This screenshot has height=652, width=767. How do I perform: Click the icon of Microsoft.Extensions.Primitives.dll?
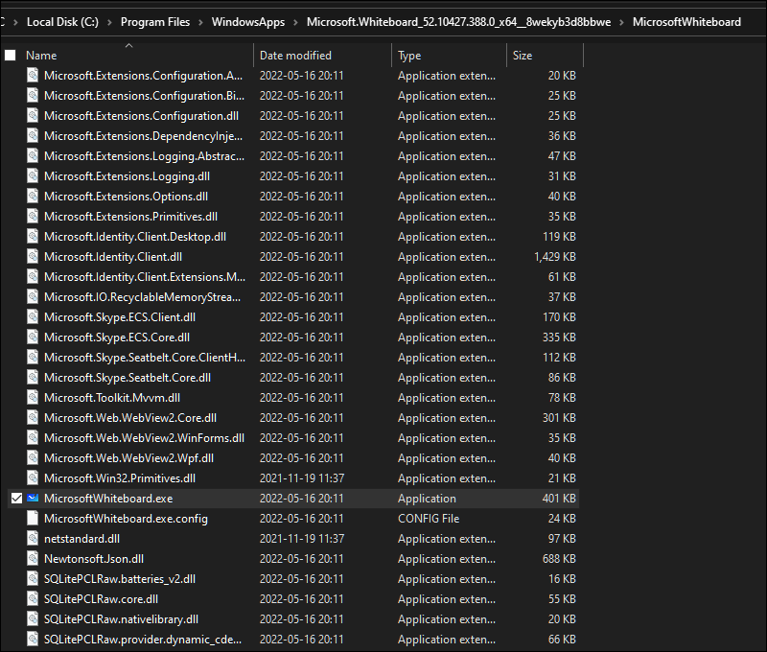pyautogui.click(x=33, y=216)
